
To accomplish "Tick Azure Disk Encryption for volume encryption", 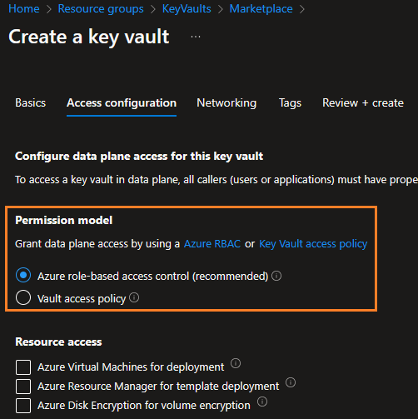I will [x=23, y=406].
